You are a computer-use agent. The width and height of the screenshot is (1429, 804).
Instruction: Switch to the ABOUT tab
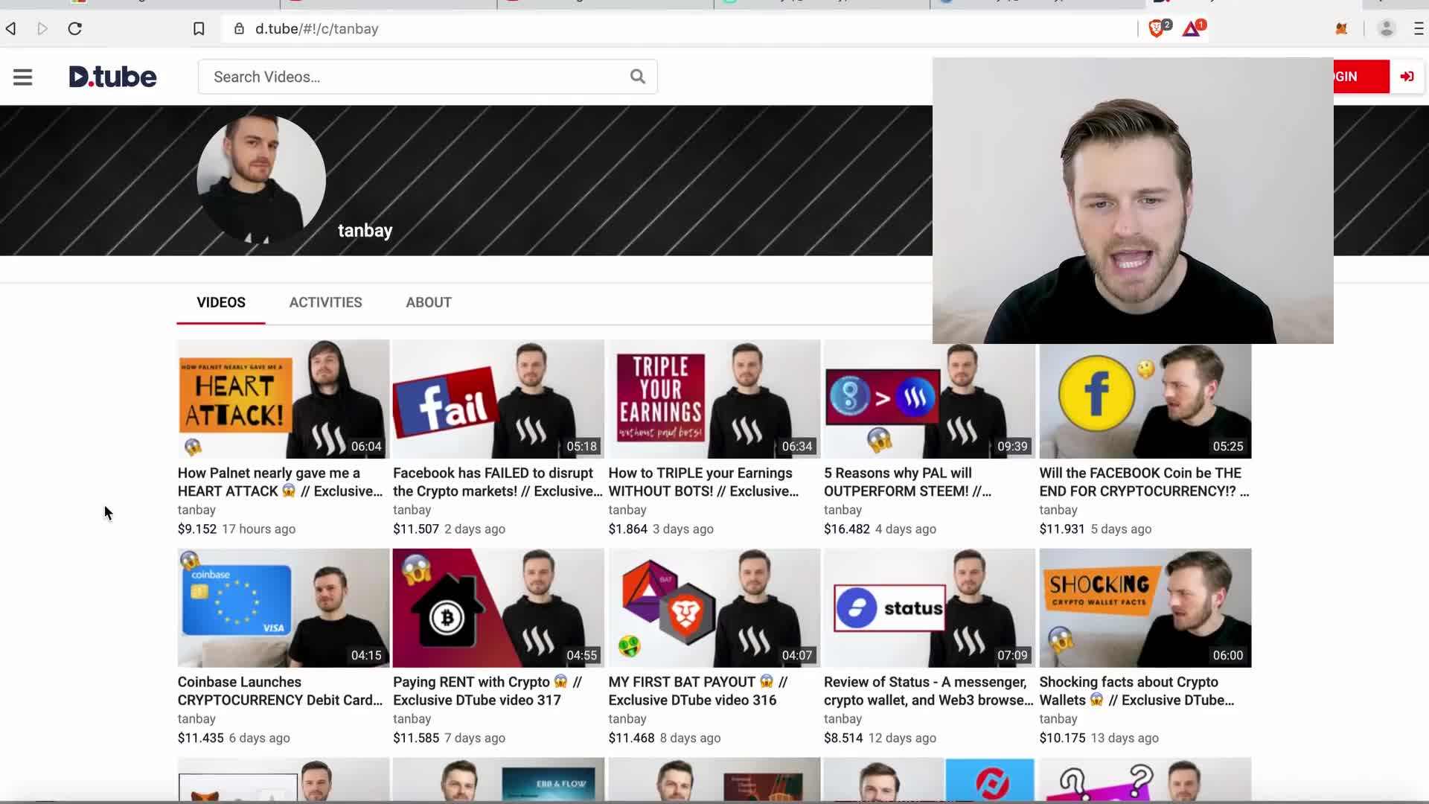429,302
